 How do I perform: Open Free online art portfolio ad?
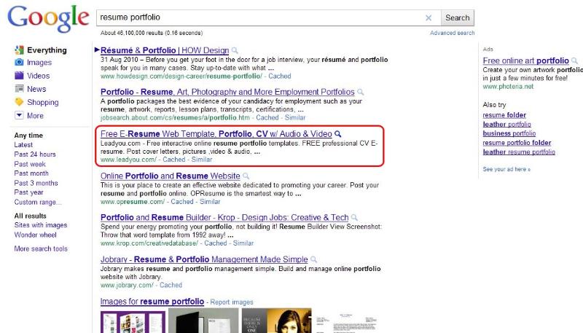[525, 60]
